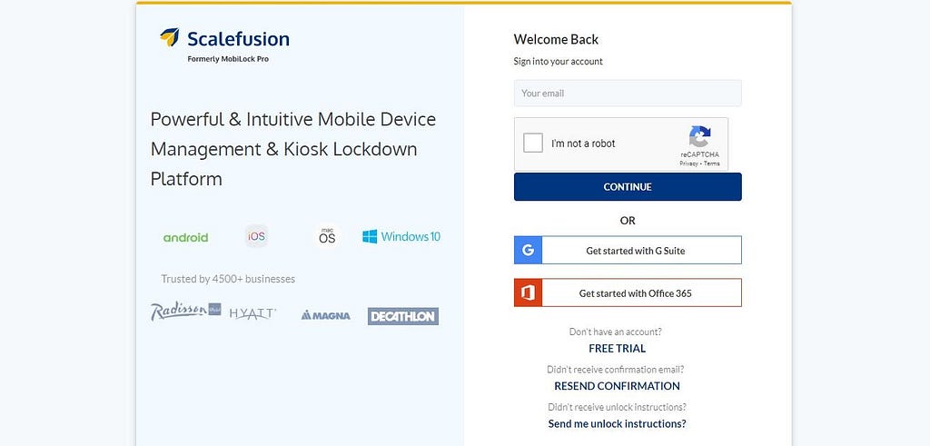Screen dimensions: 930x446
Task: Click the iOS platform icon
Action: [256, 236]
